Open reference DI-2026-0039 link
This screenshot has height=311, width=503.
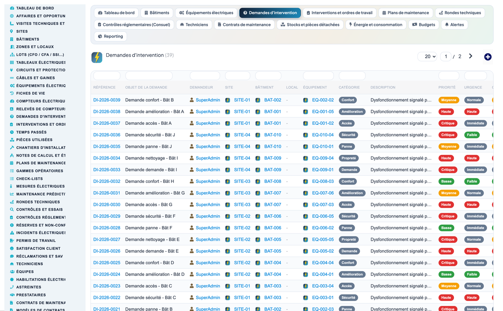pyautogui.click(x=107, y=100)
